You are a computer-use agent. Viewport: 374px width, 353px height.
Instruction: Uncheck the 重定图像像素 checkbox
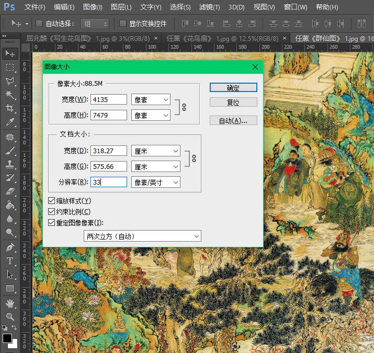[51, 223]
